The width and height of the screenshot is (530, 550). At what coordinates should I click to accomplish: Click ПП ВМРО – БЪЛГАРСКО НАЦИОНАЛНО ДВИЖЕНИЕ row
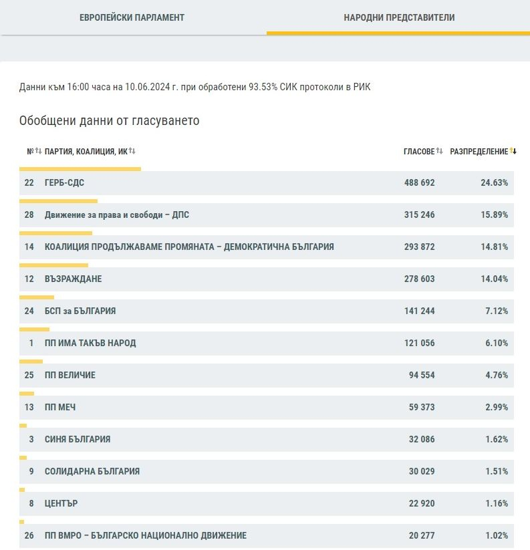click(267, 535)
